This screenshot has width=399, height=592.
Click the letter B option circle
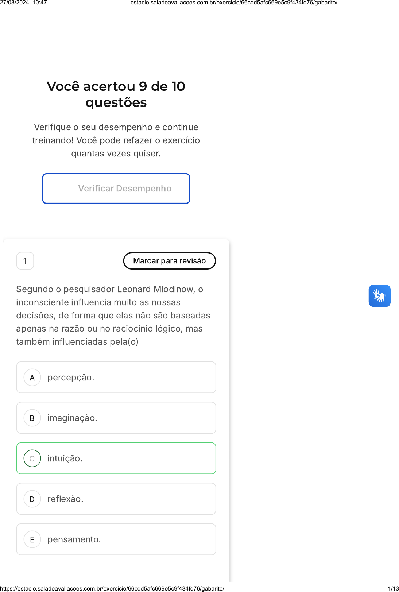pyautogui.click(x=32, y=418)
